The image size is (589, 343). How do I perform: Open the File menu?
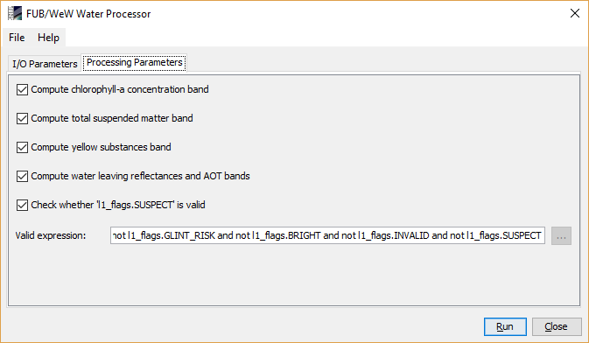17,38
